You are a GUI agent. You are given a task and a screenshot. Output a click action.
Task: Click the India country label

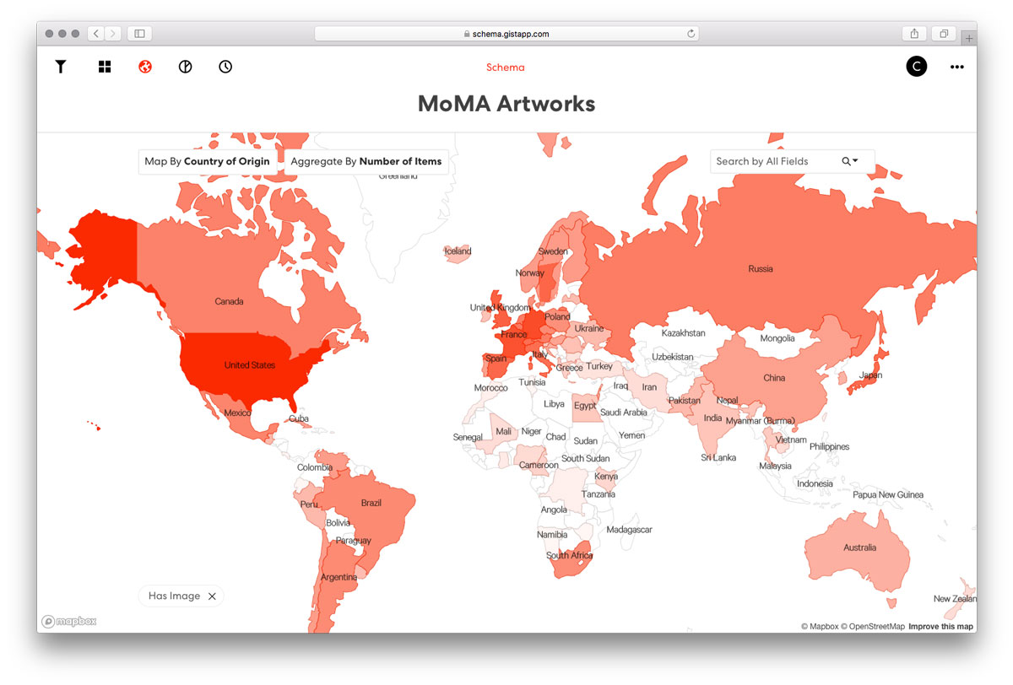[x=713, y=418]
